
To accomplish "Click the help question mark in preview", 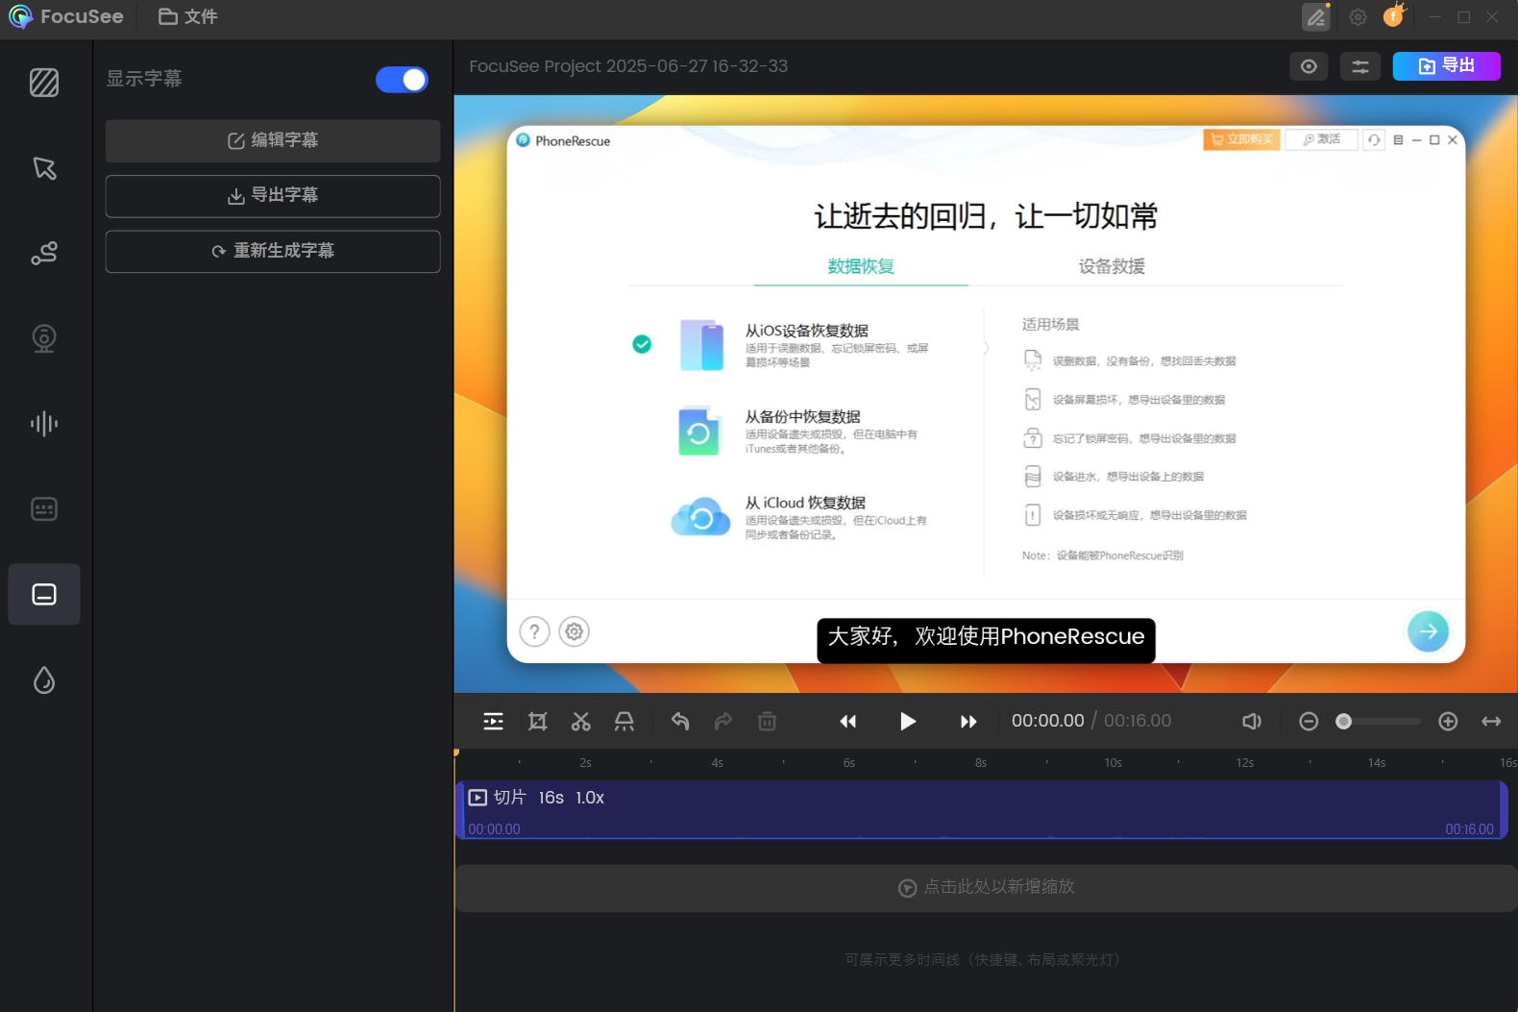I will [534, 631].
